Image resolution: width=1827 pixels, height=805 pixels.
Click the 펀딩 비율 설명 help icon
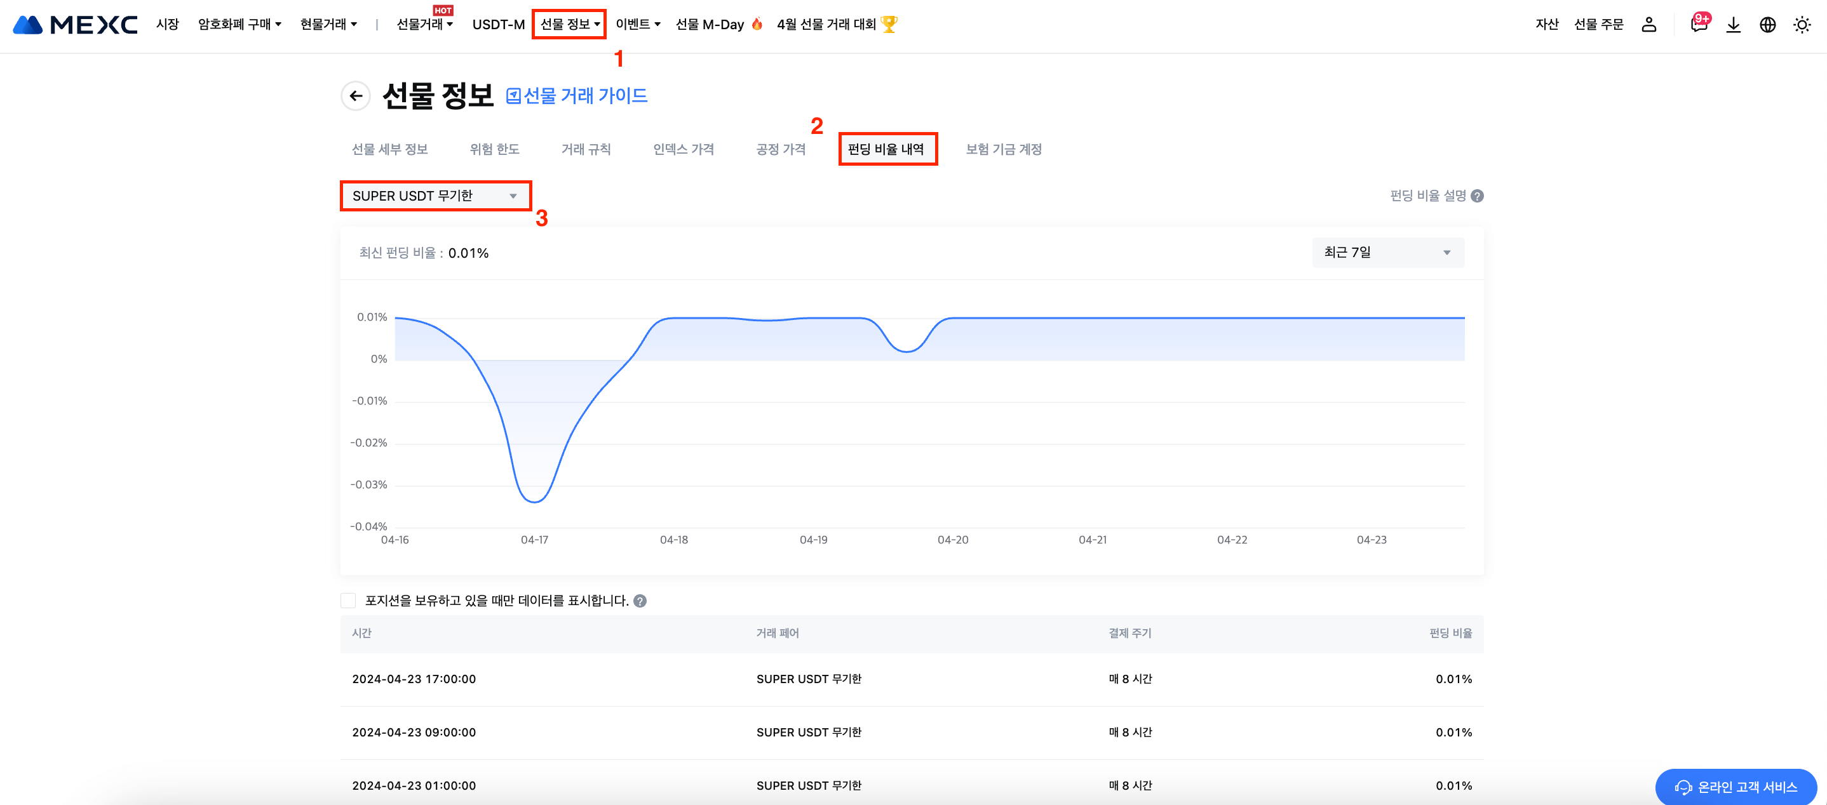[x=1478, y=196]
